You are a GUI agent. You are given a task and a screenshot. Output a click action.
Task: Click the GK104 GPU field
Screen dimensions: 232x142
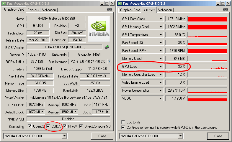pos(38,26)
